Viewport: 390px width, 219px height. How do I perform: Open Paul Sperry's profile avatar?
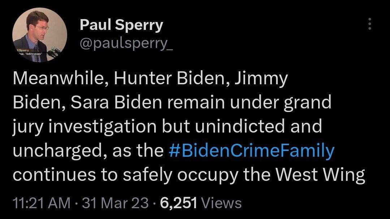(40, 35)
